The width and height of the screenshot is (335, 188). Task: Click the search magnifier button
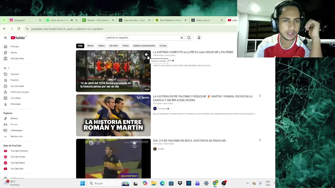189,38
